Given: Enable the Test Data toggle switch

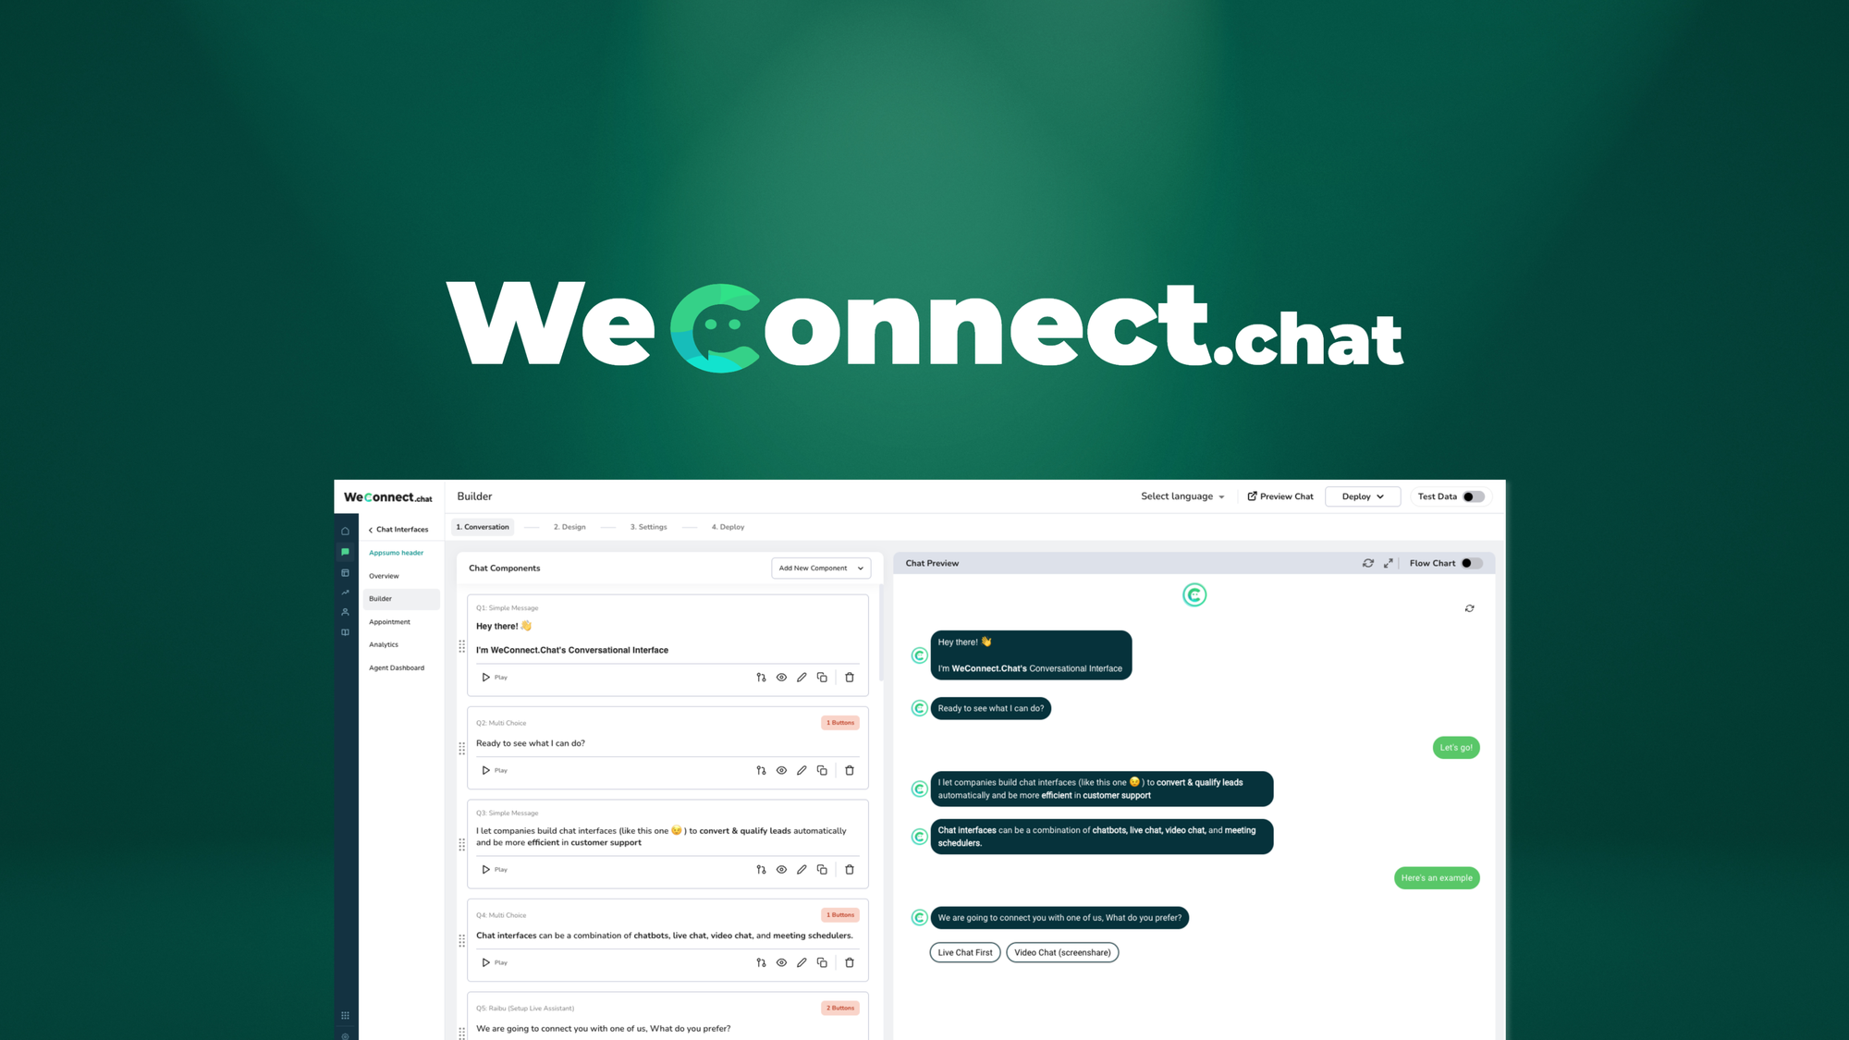Looking at the screenshot, I should [x=1472, y=496].
